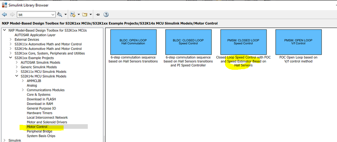Select S32K14x MCU Simulink Models item
Viewport: 337px width, 142px height.
[x=44, y=76]
